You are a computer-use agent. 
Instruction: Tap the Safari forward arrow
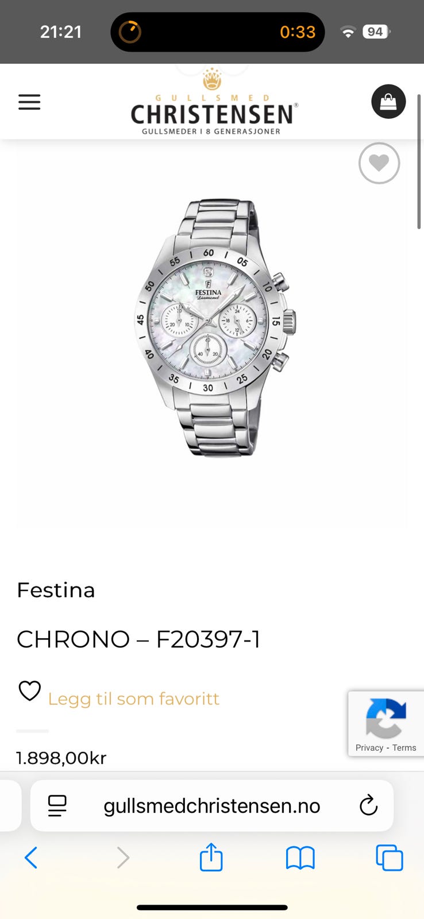coord(123,858)
